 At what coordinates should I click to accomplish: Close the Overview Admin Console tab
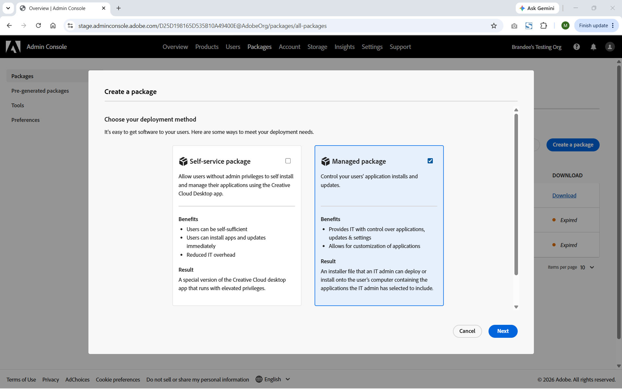click(104, 8)
